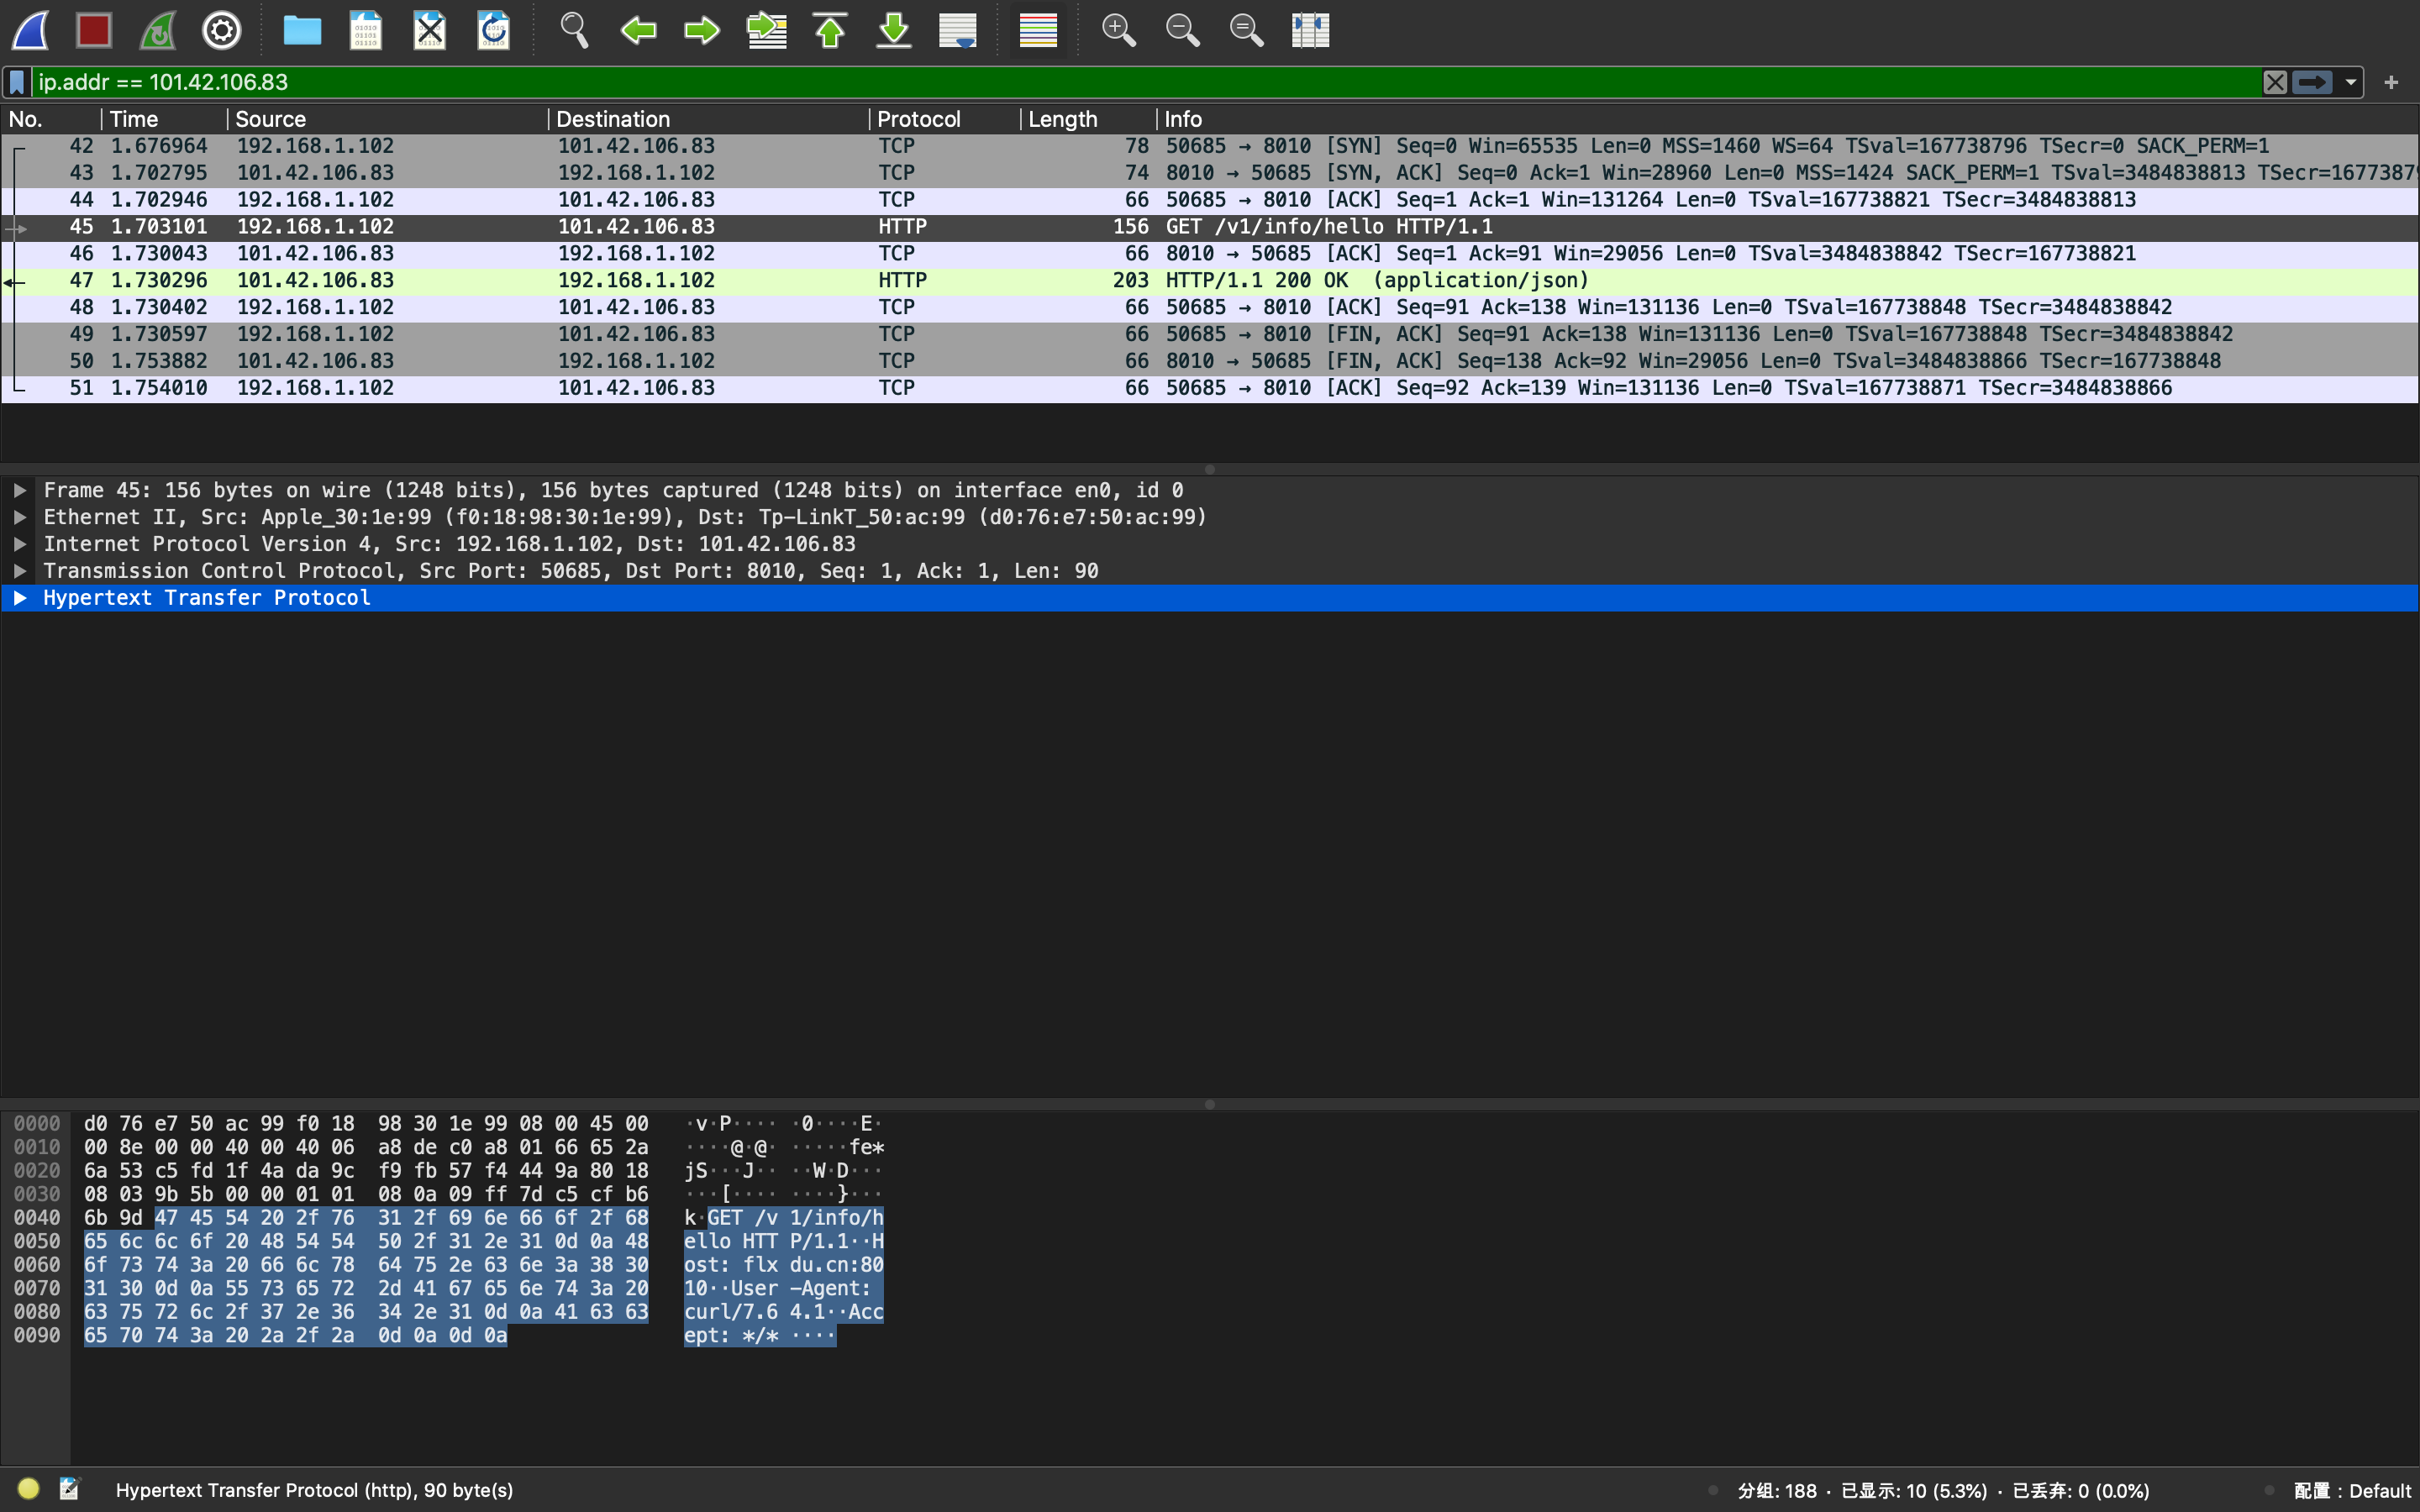This screenshot has width=2420, height=1512.
Task: Go forward in packet history
Action: (702, 30)
